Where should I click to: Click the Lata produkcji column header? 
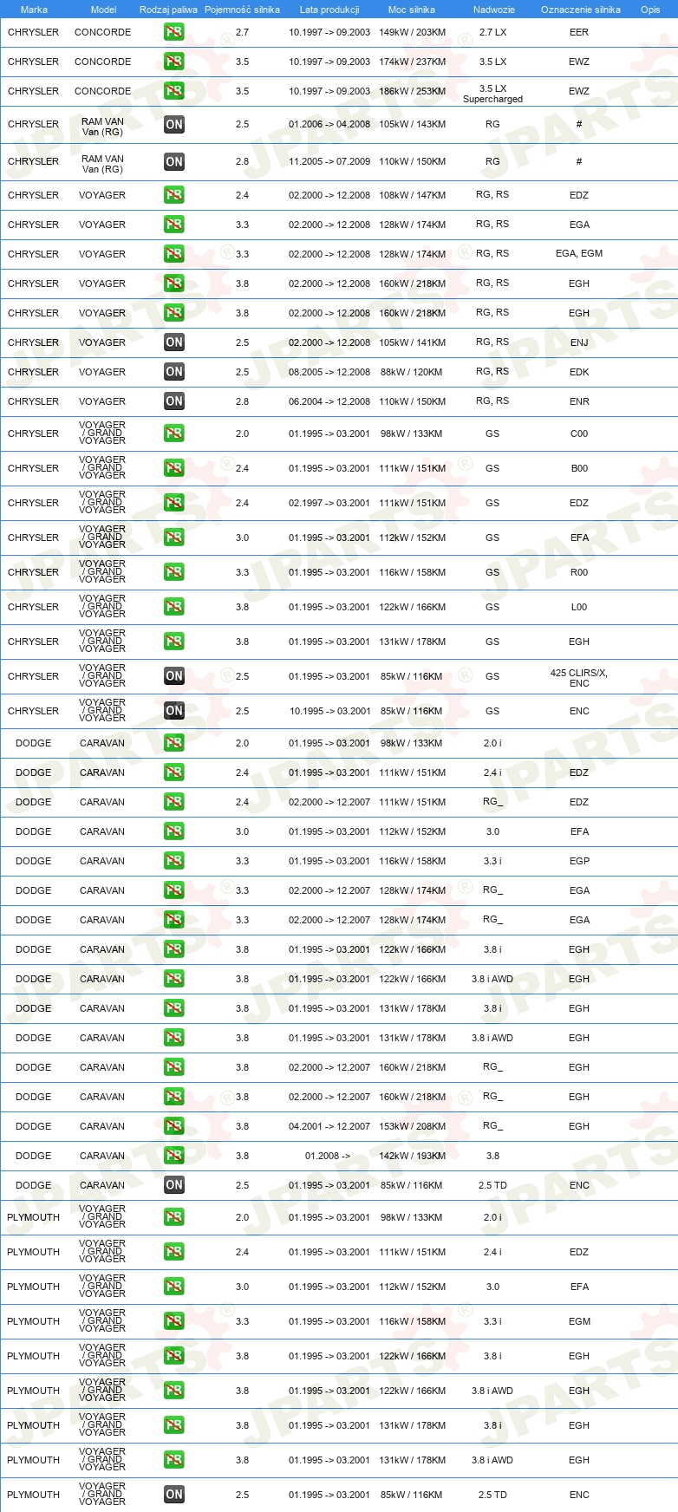pos(329,10)
